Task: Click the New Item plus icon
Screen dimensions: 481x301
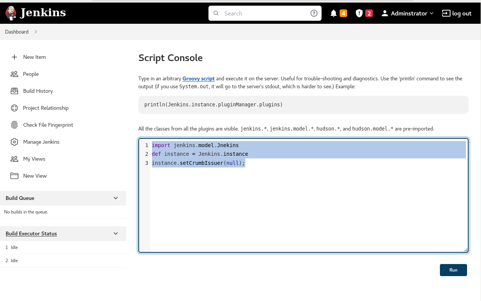Action: point(14,57)
